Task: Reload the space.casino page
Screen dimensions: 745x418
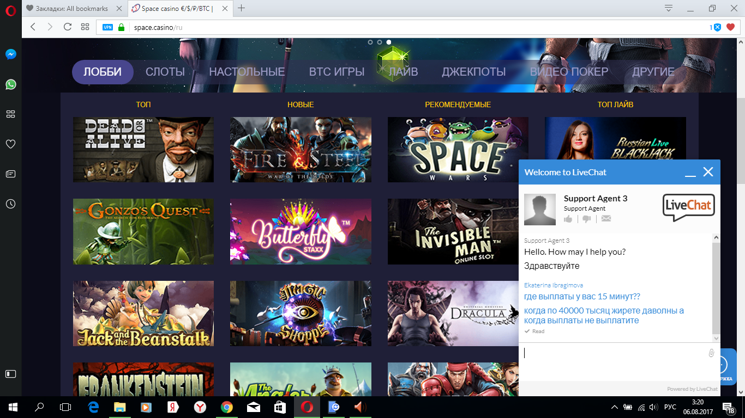Action: pos(68,27)
